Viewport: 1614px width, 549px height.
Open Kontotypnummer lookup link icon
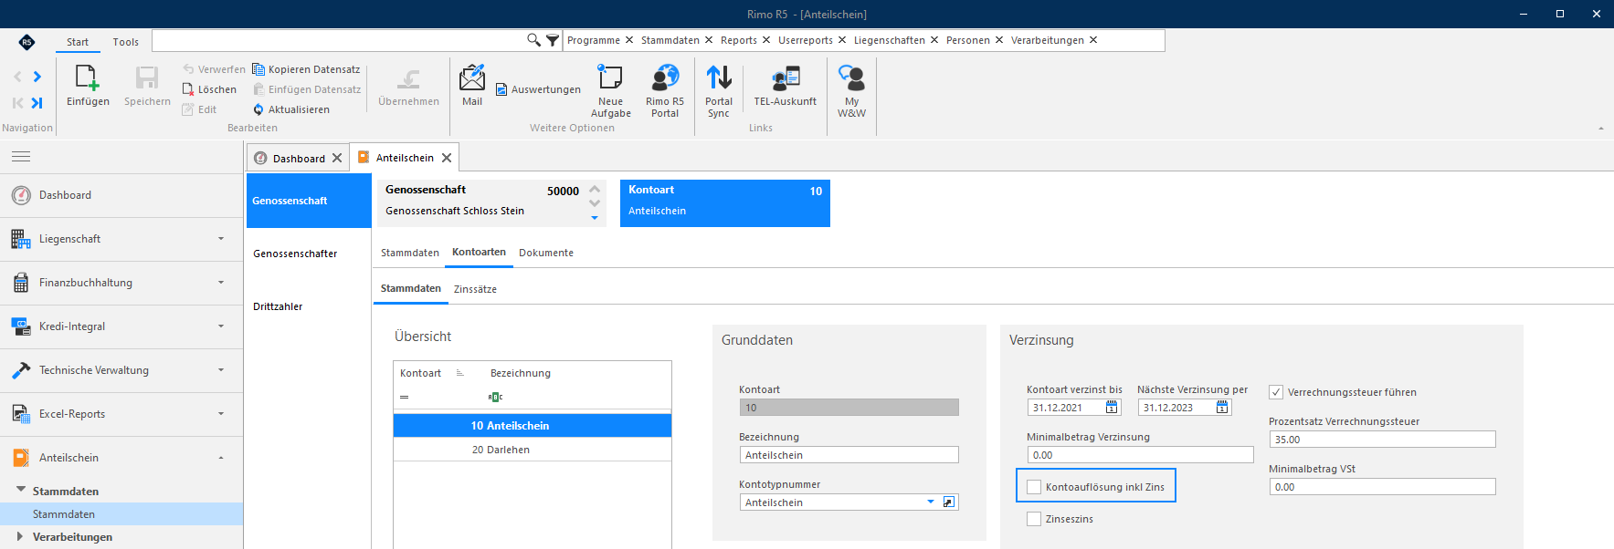coord(949,502)
